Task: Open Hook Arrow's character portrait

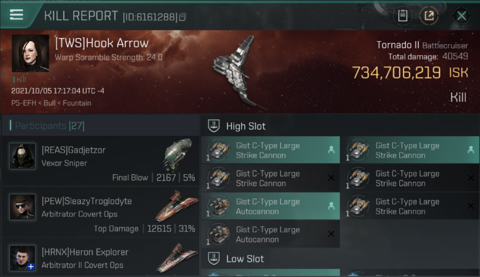Action: click(x=30, y=53)
